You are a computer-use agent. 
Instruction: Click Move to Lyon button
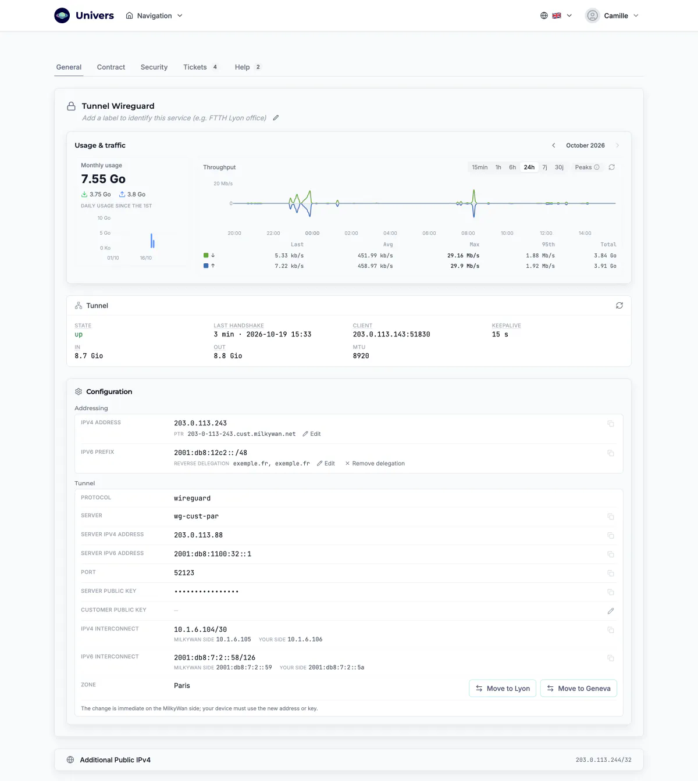(503, 689)
